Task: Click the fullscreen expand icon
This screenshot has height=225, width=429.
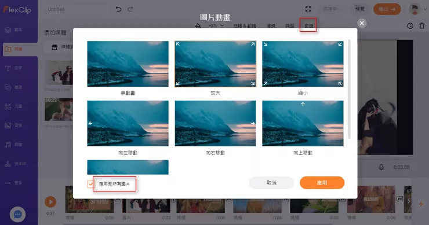Action: 308,9
